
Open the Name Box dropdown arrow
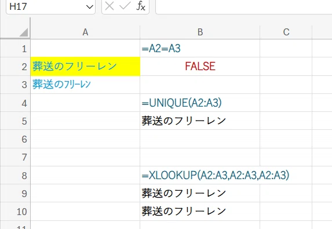(x=90, y=7)
